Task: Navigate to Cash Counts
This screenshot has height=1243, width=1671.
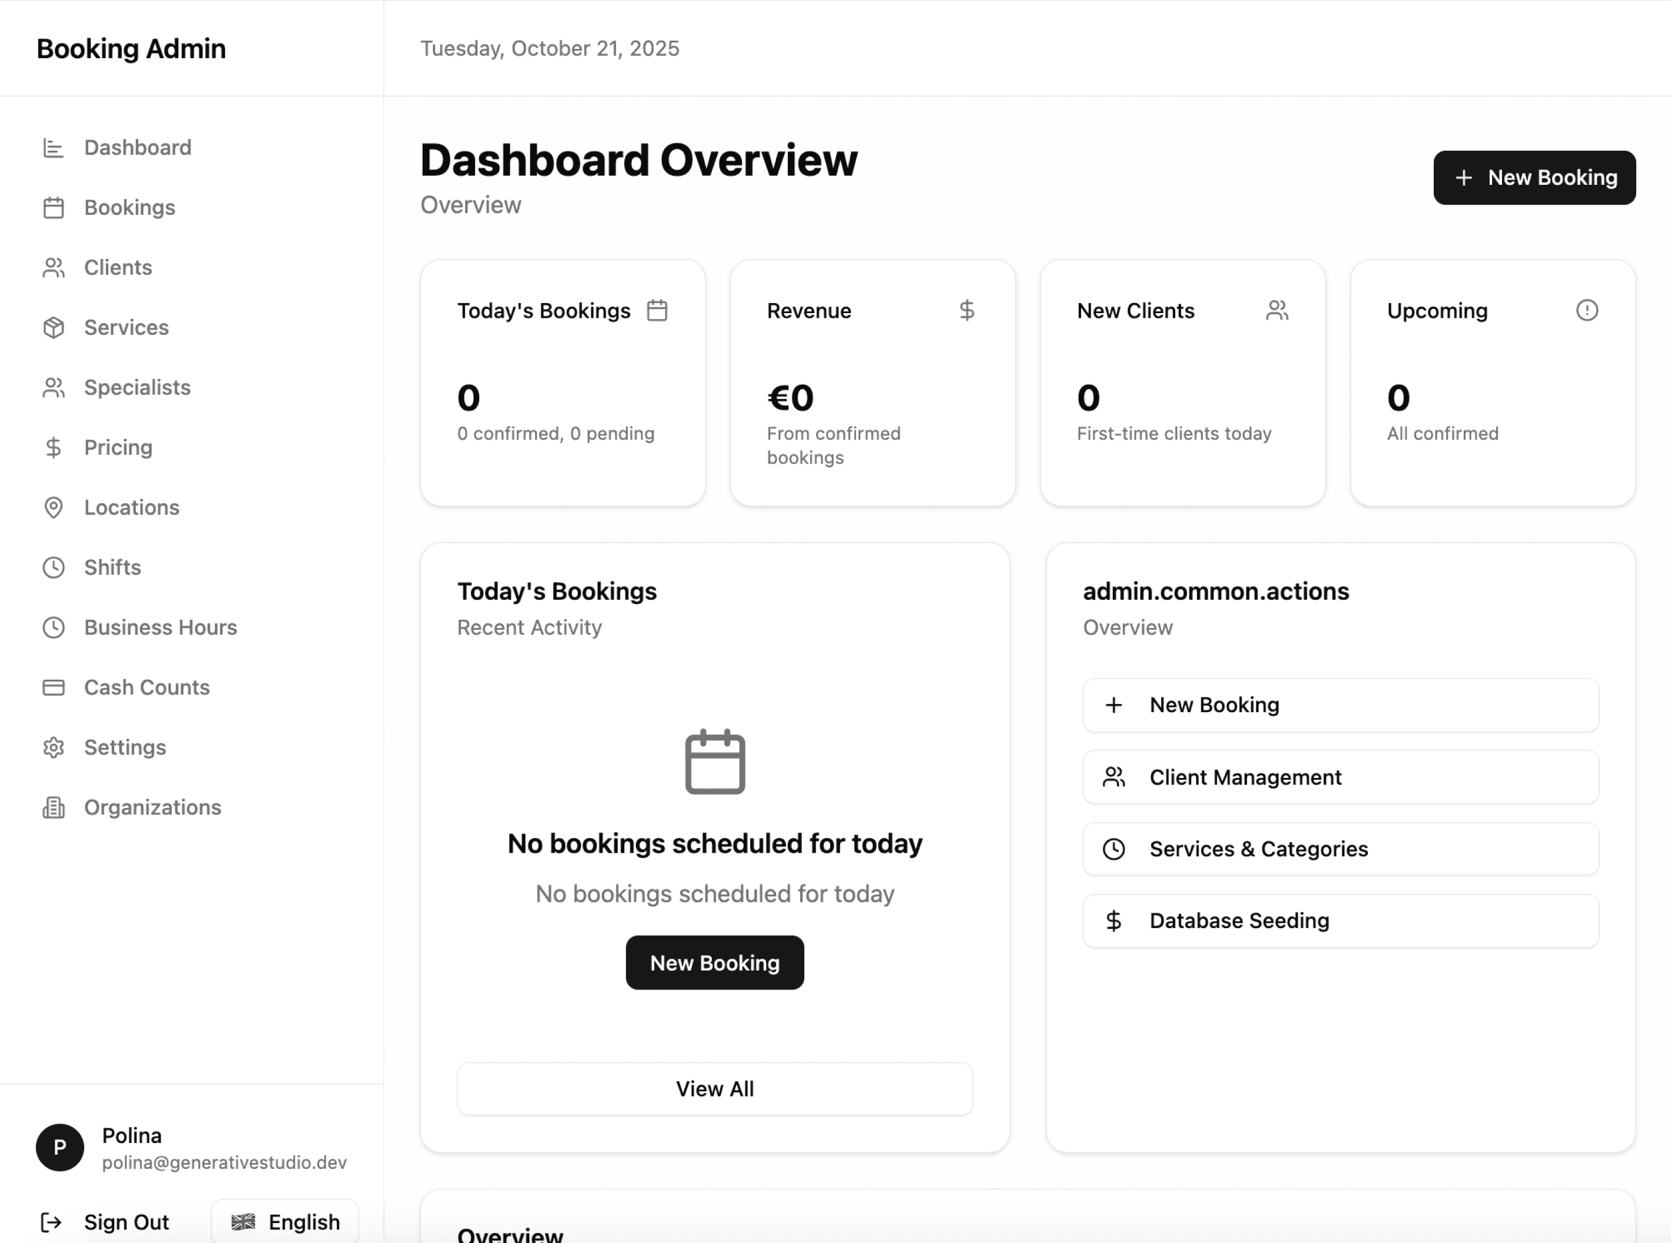Action: point(193,688)
